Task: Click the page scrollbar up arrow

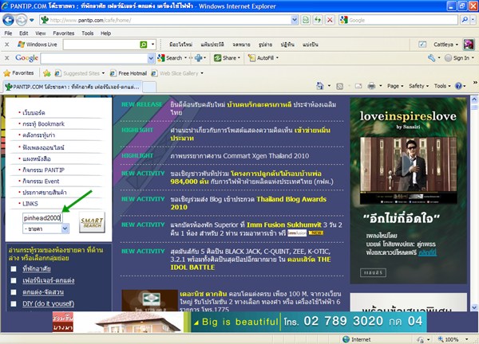Action: 473,100
